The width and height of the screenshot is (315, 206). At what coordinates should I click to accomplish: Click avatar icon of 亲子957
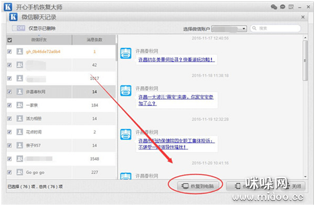coord(20,145)
